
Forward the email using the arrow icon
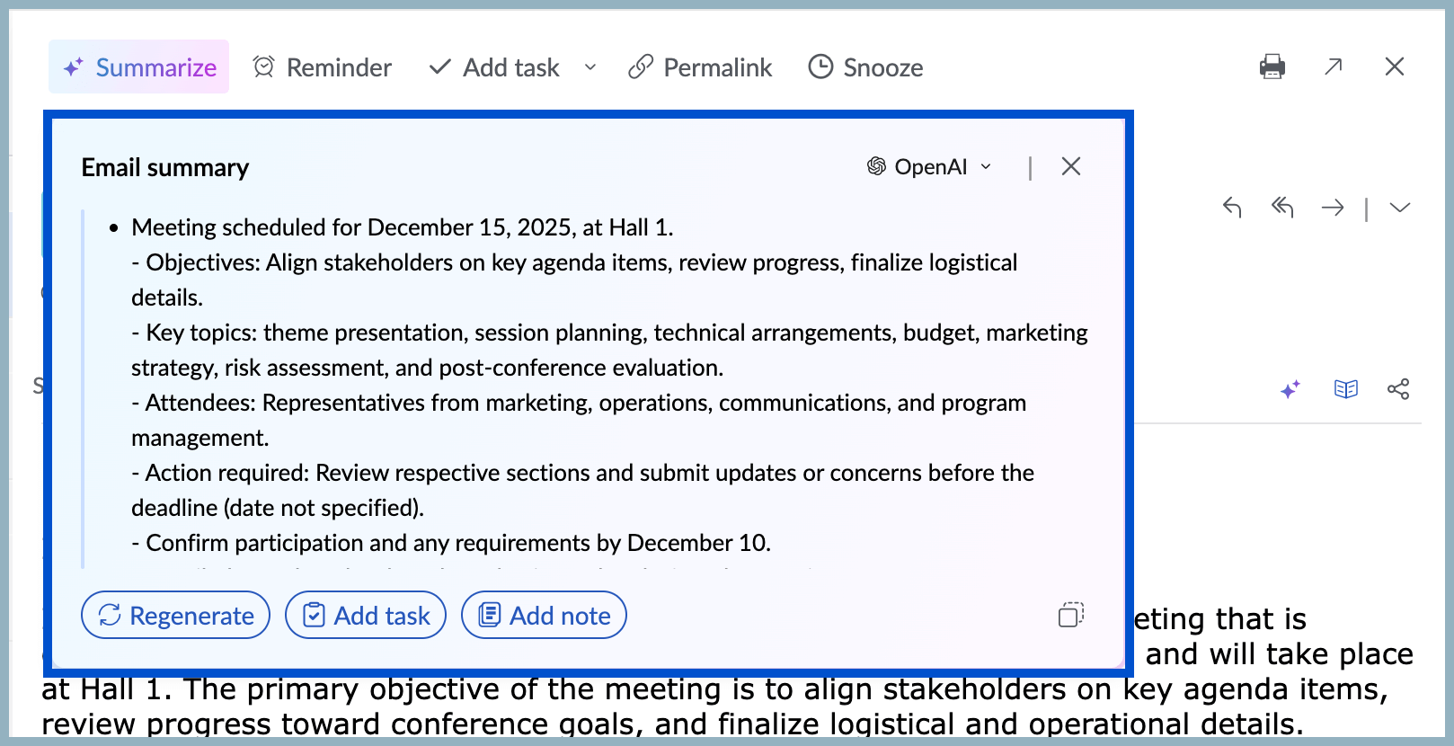1333,208
